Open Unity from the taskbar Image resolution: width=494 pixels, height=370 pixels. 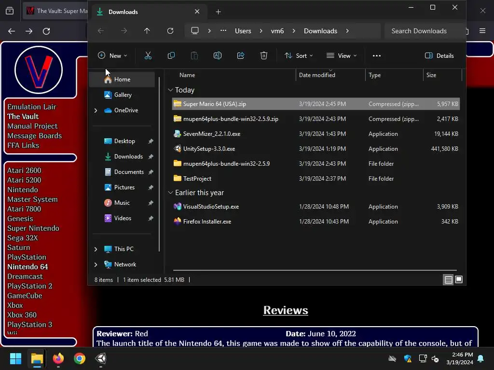pyautogui.click(x=101, y=358)
